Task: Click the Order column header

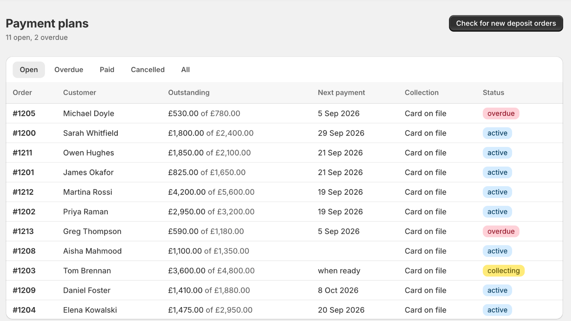Action: (x=22, y=92)
